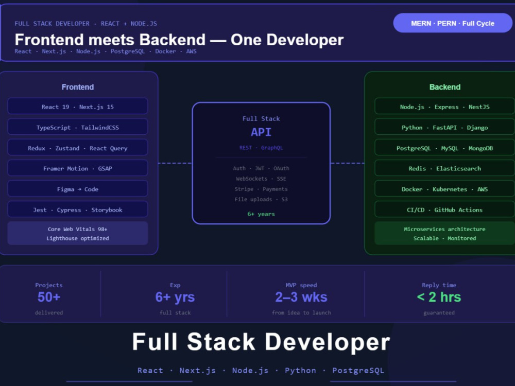Click the 'Stripe · Payments' line
Image resolution: width=515 pixels, height=386 pixels.
tap(261, 189)
